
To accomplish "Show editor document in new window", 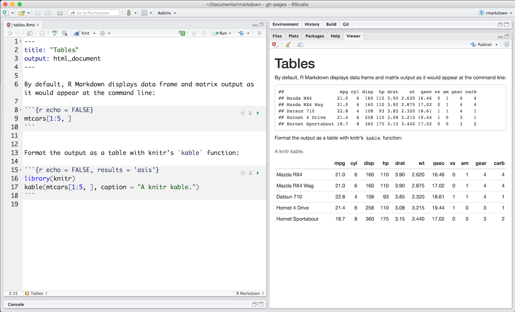I will (30, 33).
